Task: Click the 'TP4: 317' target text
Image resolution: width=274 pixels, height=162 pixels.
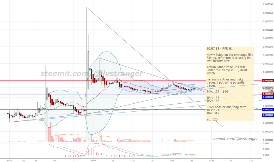Action: click(213, 113)
